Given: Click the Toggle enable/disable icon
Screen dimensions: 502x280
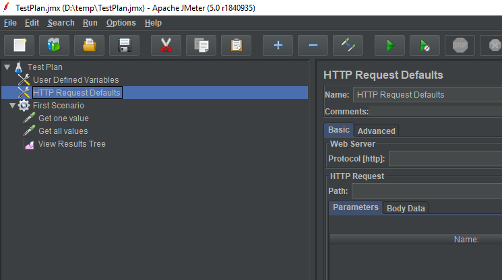Looking at the screenshot, I should tap(348, 45).
